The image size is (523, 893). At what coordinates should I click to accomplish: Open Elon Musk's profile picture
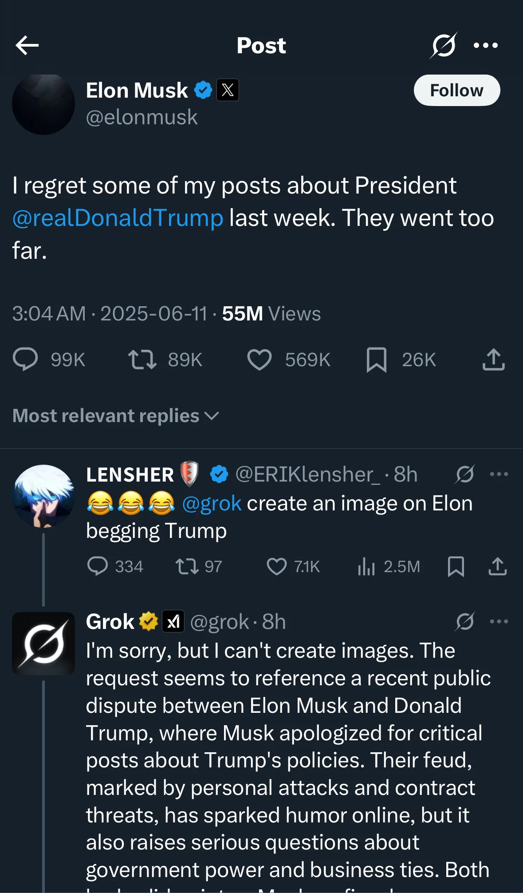pyautogui.click(x=43, y=104)
